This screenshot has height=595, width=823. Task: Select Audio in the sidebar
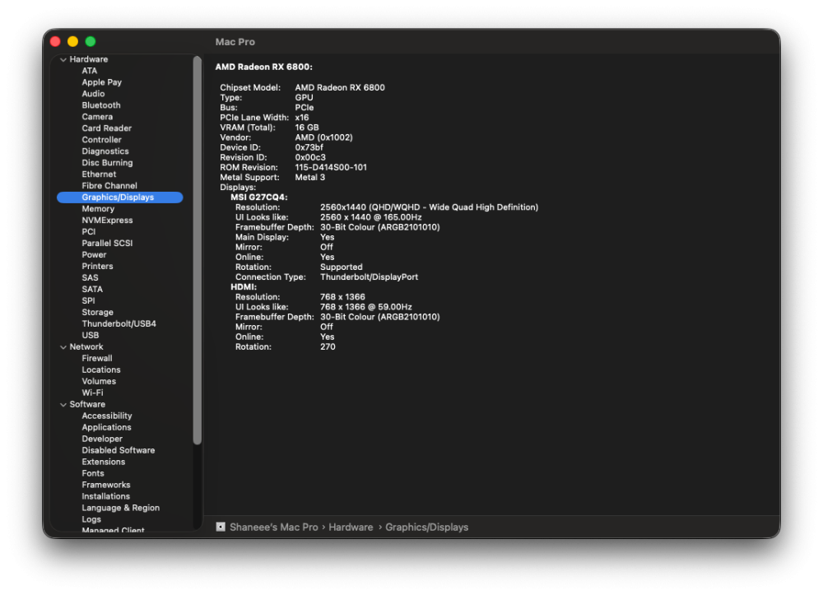tap(93, 94)
